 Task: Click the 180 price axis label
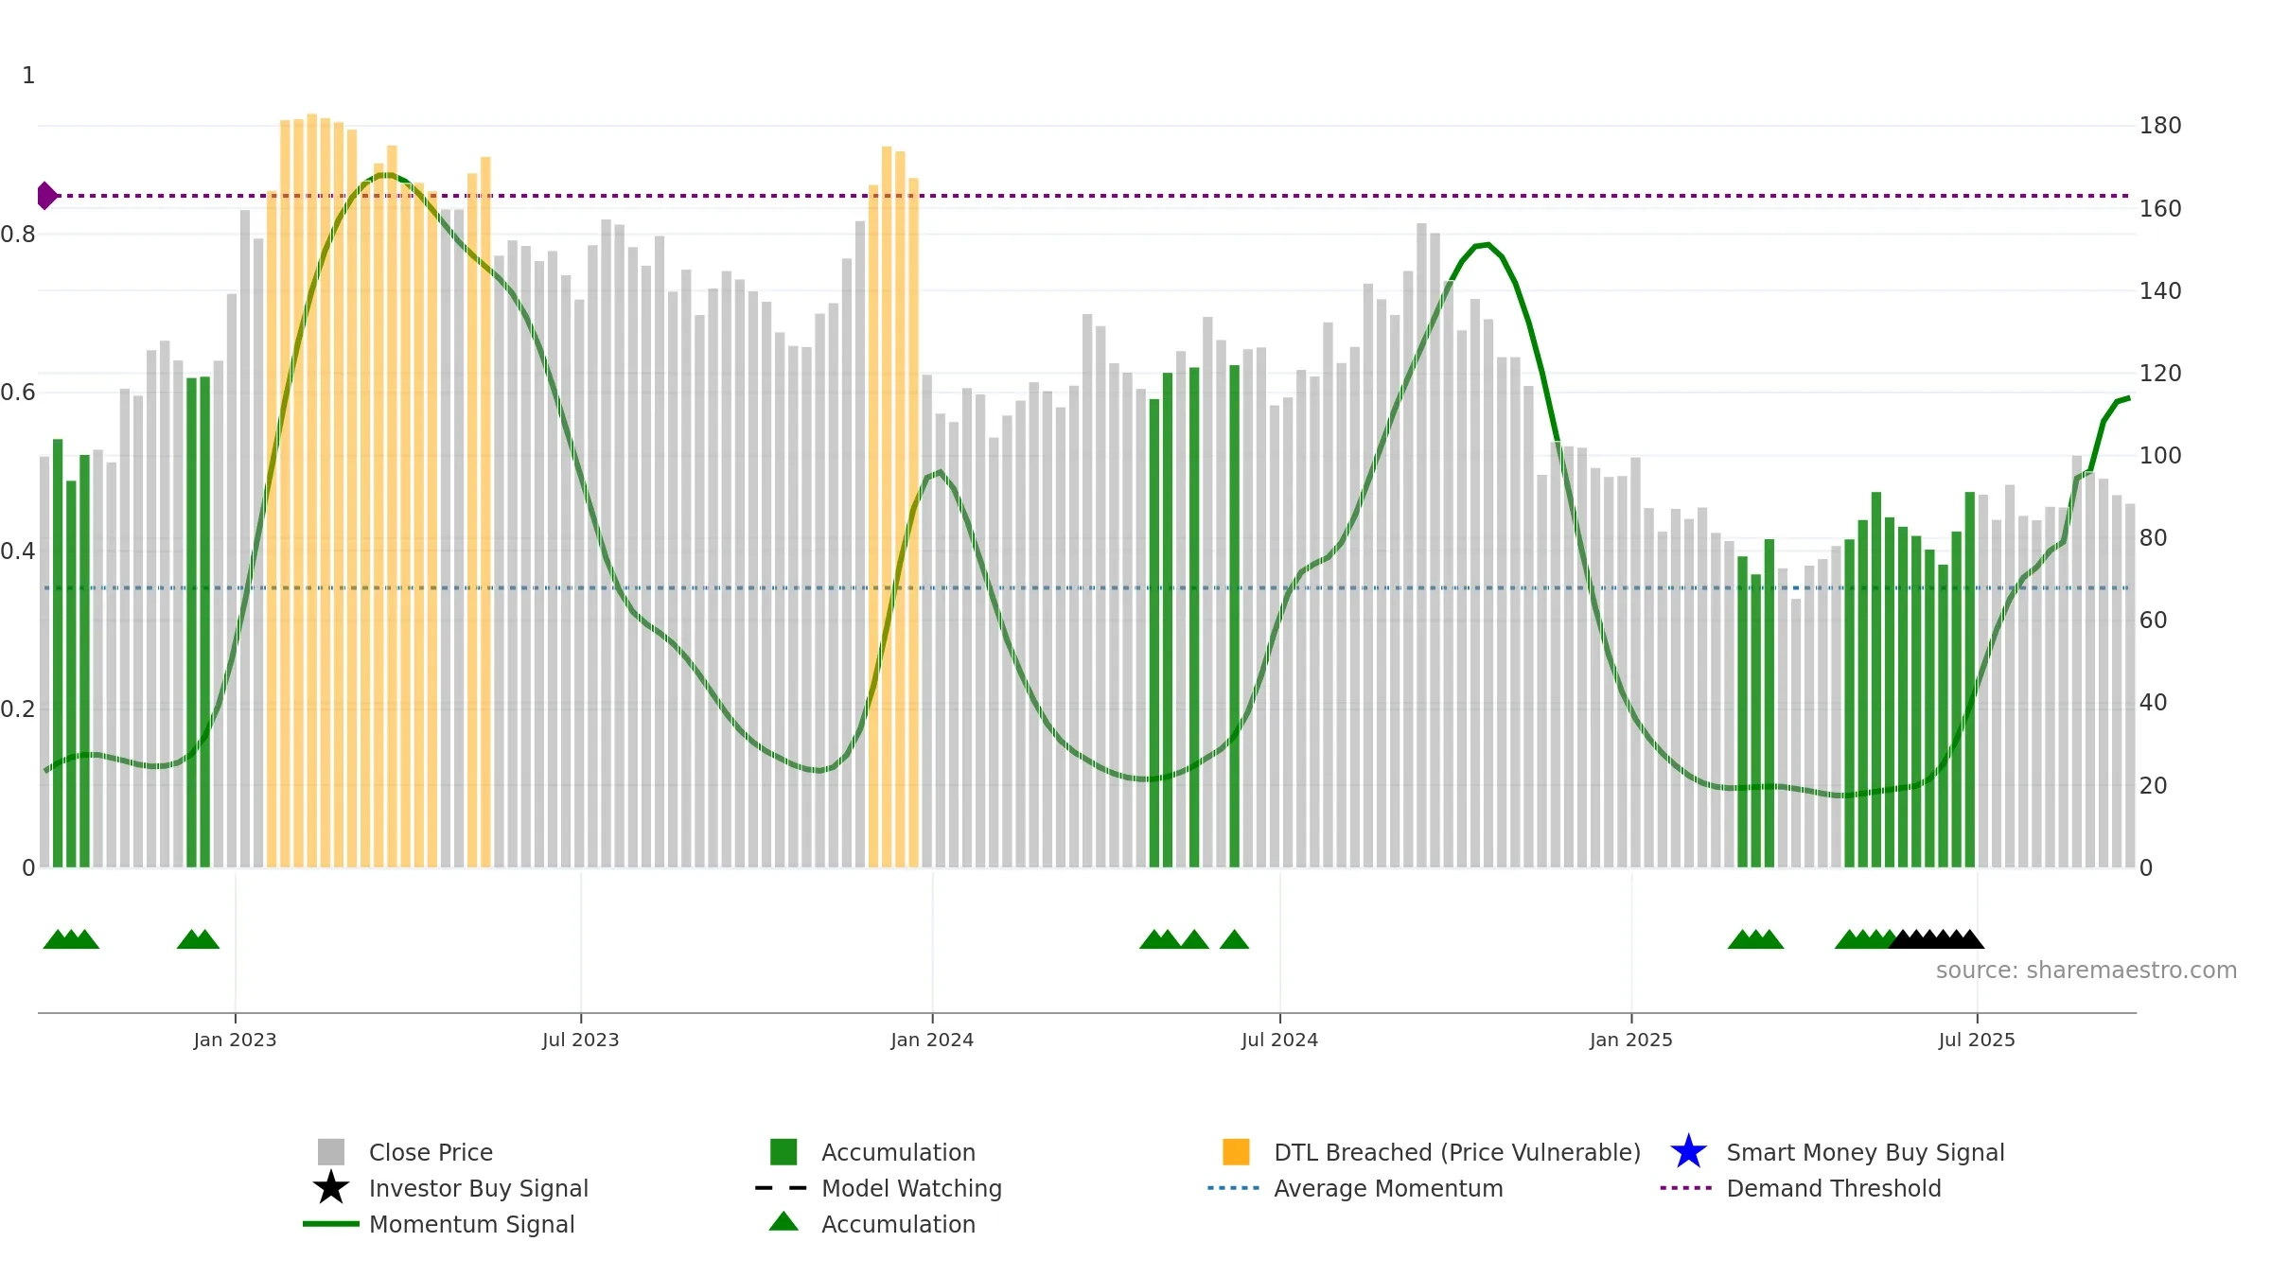(2160, 126)
